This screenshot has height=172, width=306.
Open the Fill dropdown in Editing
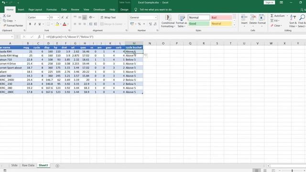(x=275, y=21)
